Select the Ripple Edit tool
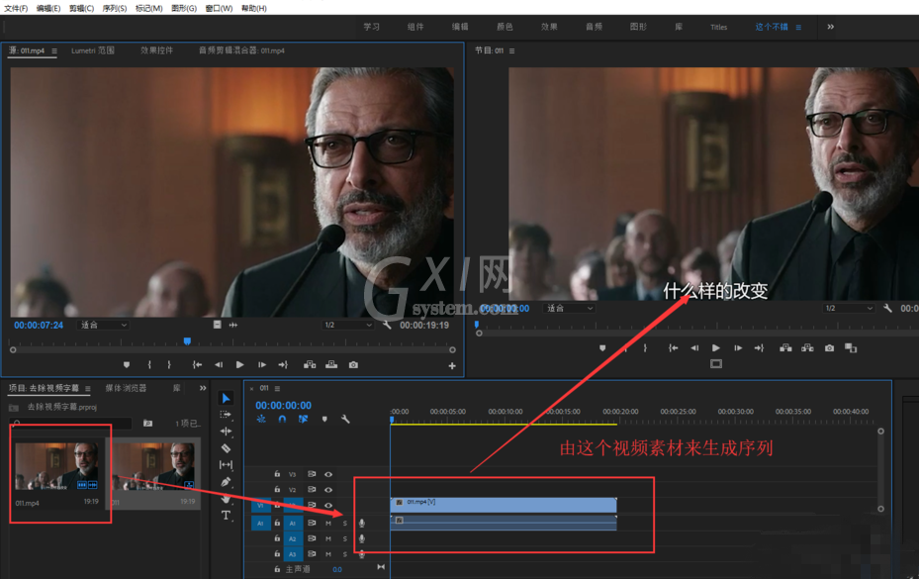Screen dimensions: 919x579 click(226, 432)
